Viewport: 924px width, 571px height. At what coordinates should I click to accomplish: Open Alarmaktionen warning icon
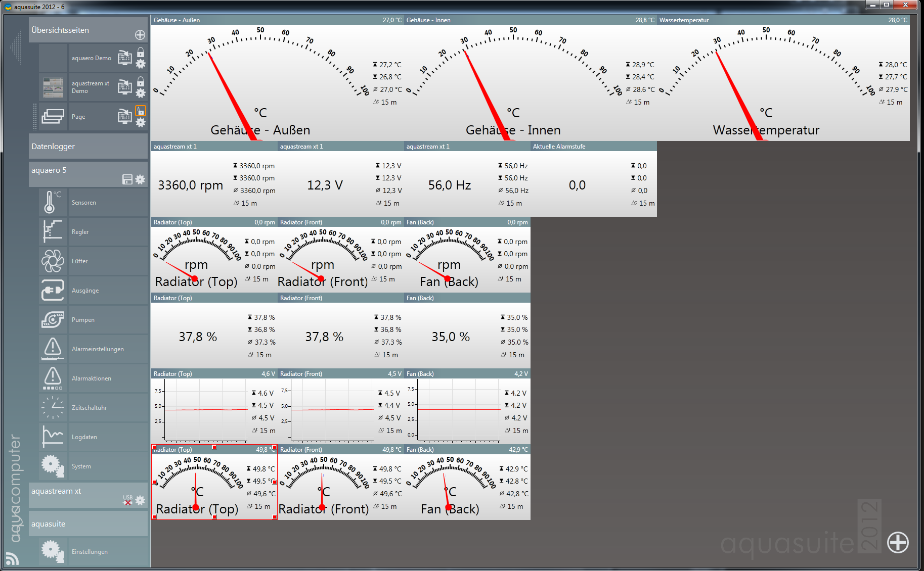pos(53,378)
